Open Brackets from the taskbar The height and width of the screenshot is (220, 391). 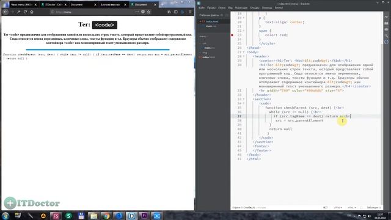click(x=132, y=216)
